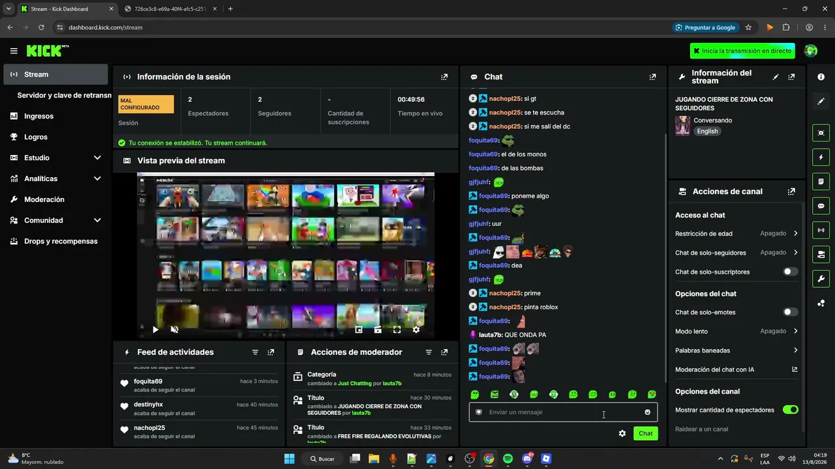
Task: Unmute the stream preview audio
Action: coord(174,330)
